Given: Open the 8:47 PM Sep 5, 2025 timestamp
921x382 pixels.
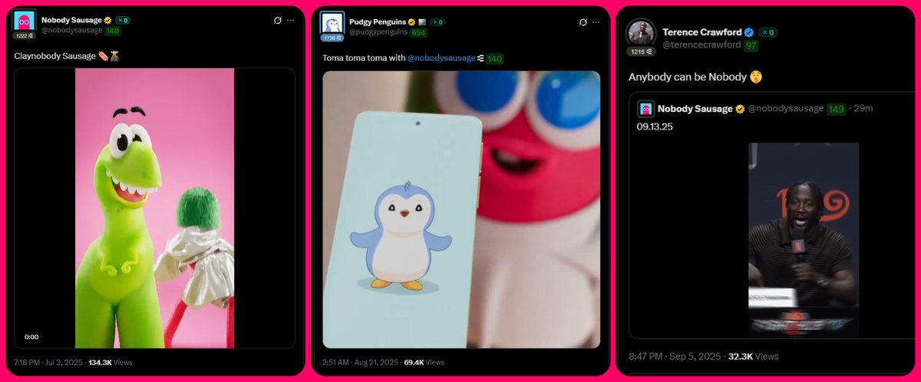Looking at the screenshot, I should click(x=675, y=356).
